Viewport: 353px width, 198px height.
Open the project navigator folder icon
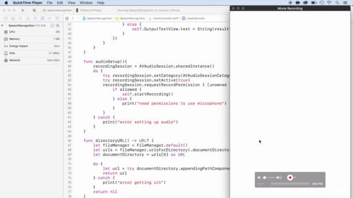point(6,18)
